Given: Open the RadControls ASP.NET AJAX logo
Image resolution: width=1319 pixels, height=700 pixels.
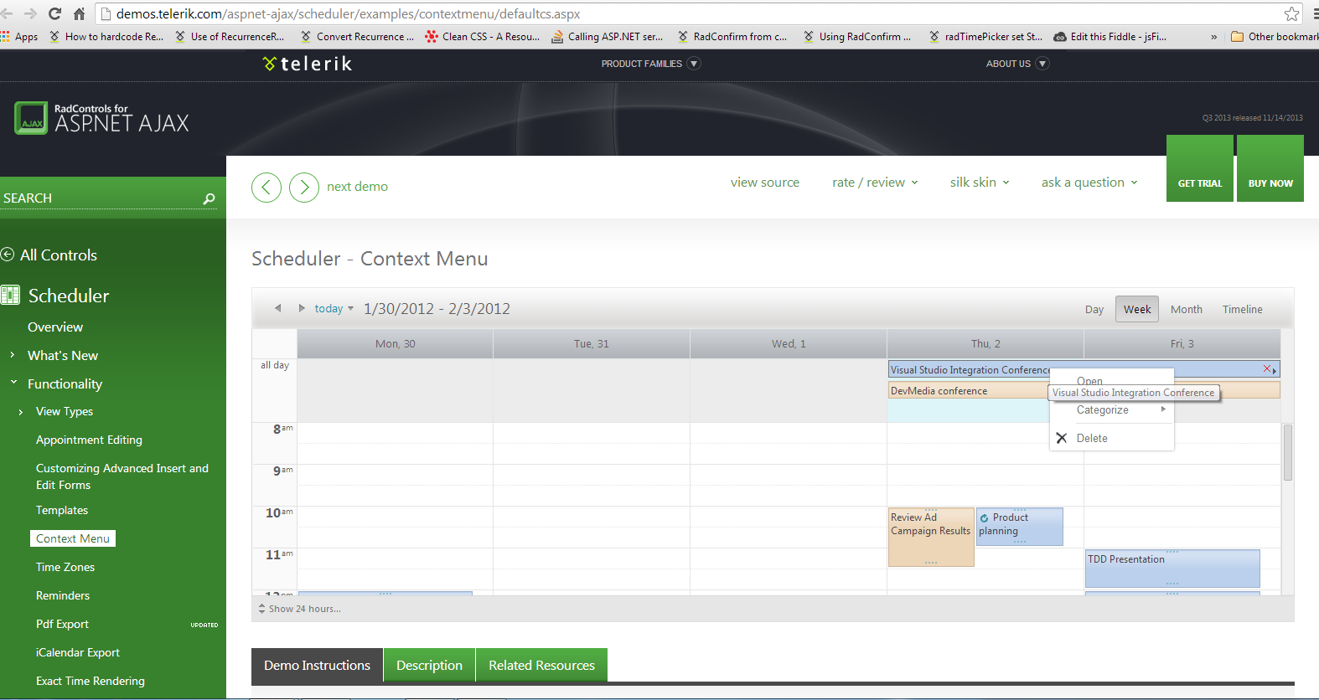Looking at the screenshot, I should point(101,118).
